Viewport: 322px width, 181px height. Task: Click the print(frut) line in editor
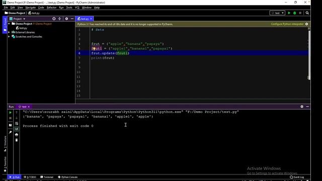point(103,58)
